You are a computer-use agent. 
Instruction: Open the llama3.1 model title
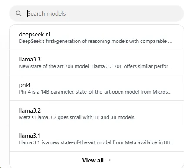[30, 136]
